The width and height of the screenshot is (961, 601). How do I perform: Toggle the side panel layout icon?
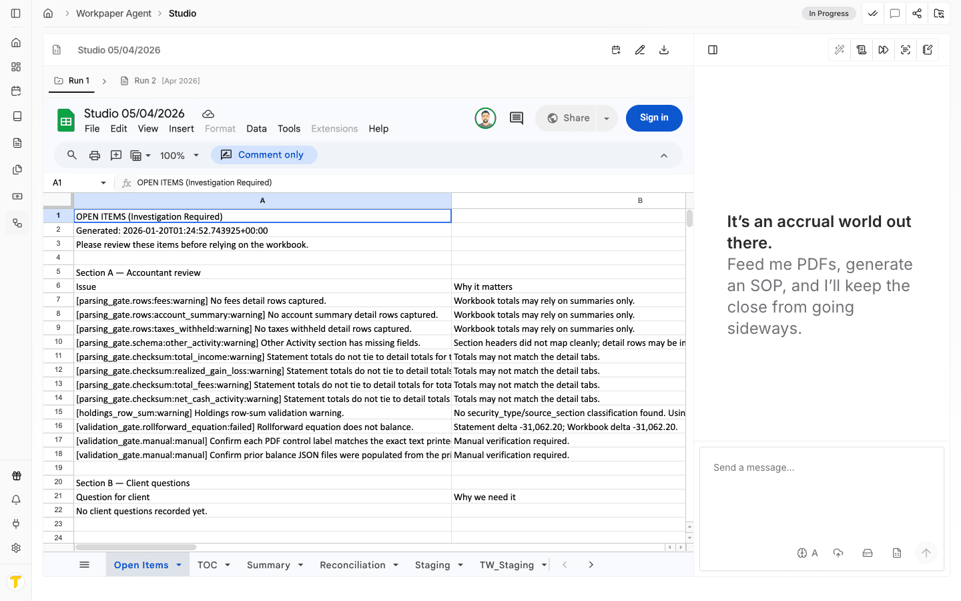[x=713, y=50]
